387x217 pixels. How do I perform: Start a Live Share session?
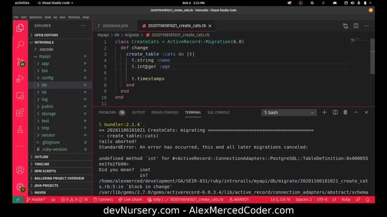coord(130,200)
